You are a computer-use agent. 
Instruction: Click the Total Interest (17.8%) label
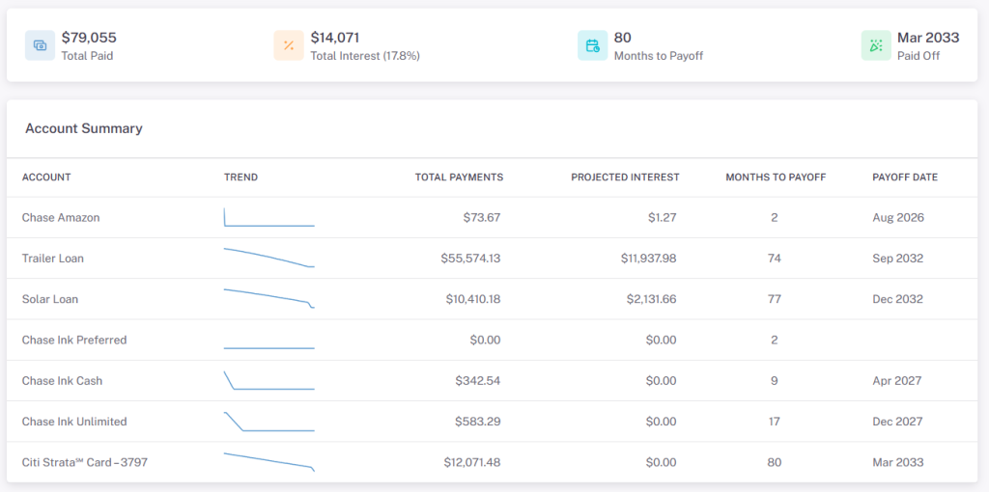point(365,55)
